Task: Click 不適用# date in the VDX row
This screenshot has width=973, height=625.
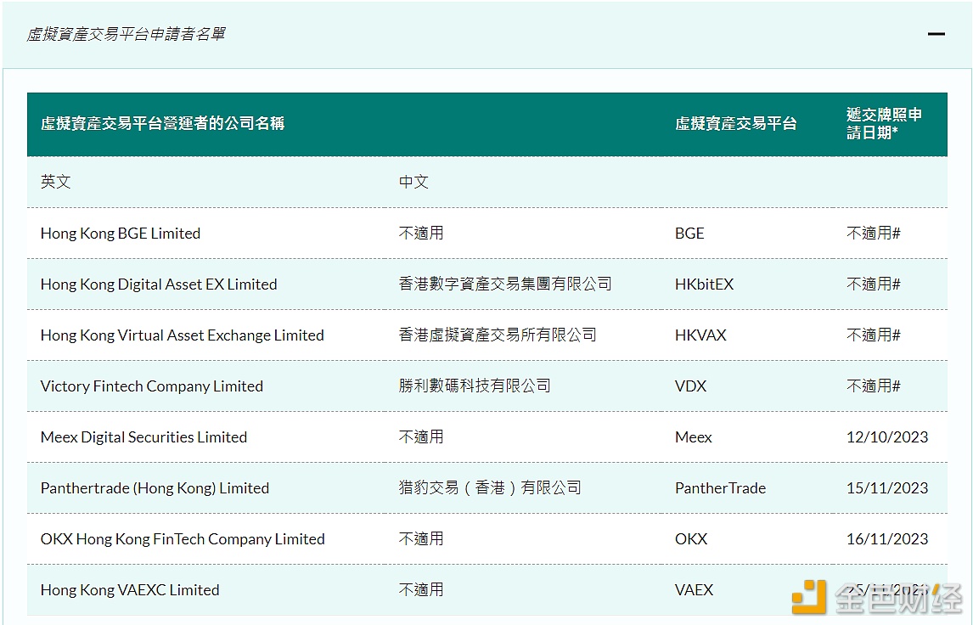Action: [x=873, y=386]
